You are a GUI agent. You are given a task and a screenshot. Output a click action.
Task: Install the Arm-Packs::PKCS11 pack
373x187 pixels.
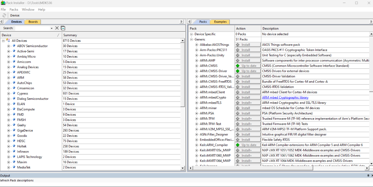click(248, 50)
